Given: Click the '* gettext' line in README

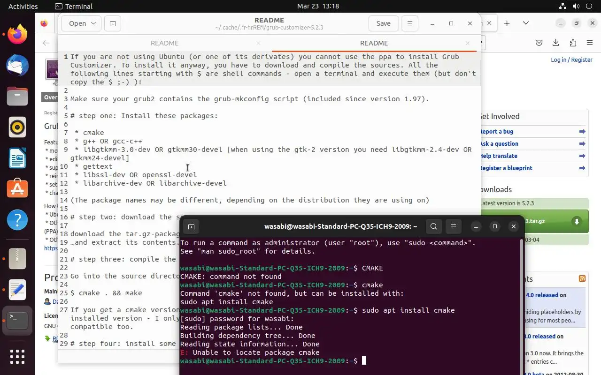Looking at the screenshot, I should point(93,166).
